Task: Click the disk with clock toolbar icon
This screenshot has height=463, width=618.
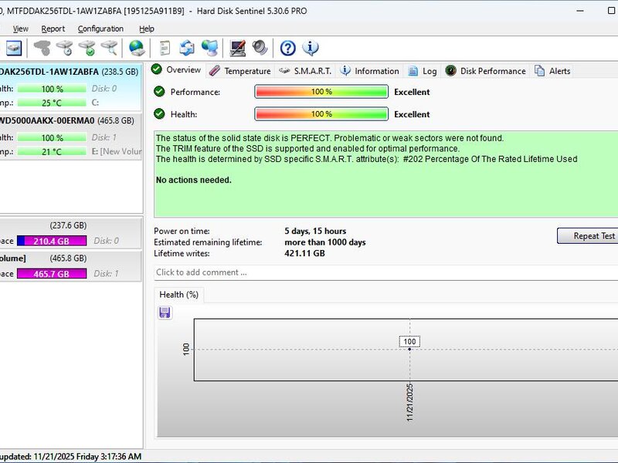Action: pyautogui.click(x=65, y=48)
